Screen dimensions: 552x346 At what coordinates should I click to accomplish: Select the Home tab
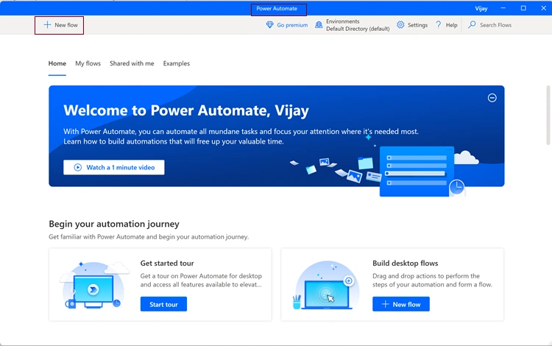point(57,63)
